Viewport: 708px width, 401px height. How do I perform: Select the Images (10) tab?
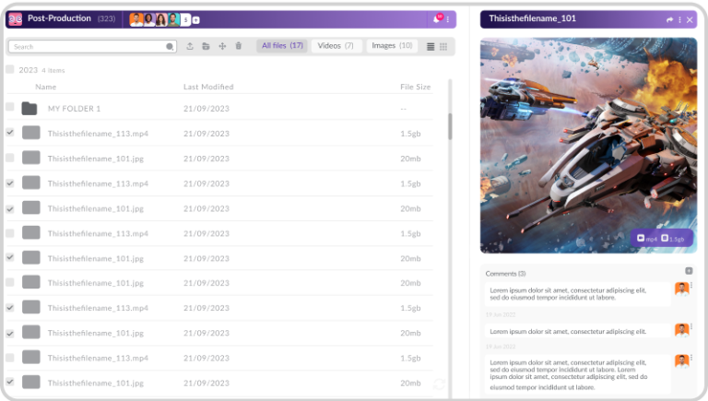pos(392,46)
